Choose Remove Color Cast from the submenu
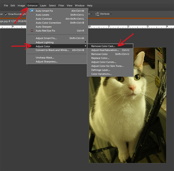The image size is (174, 171). (103, 46)
